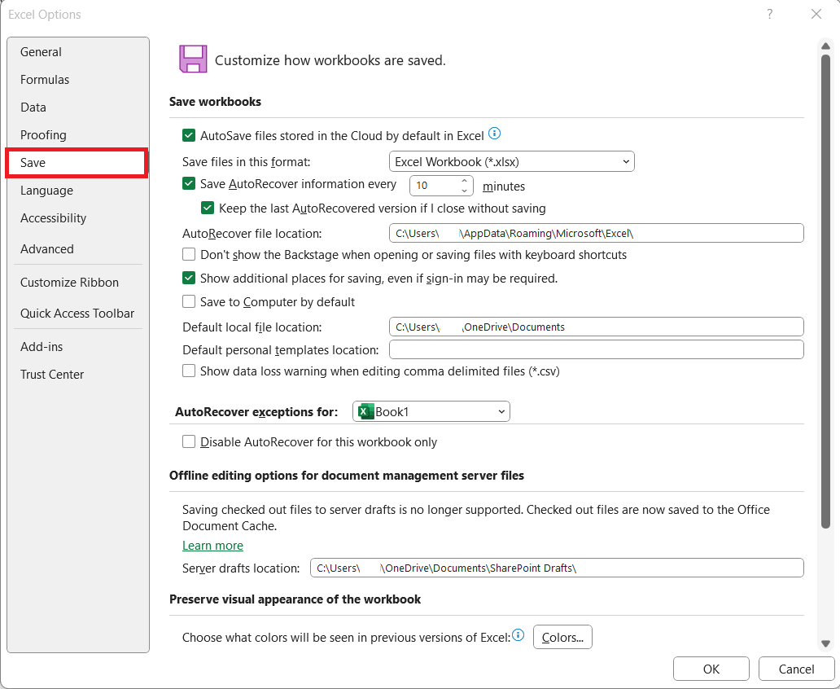The width and height of the screenshot is (840, 689).
Task: Click the vertical scrollbar thumb
Action: pos(825,291)
